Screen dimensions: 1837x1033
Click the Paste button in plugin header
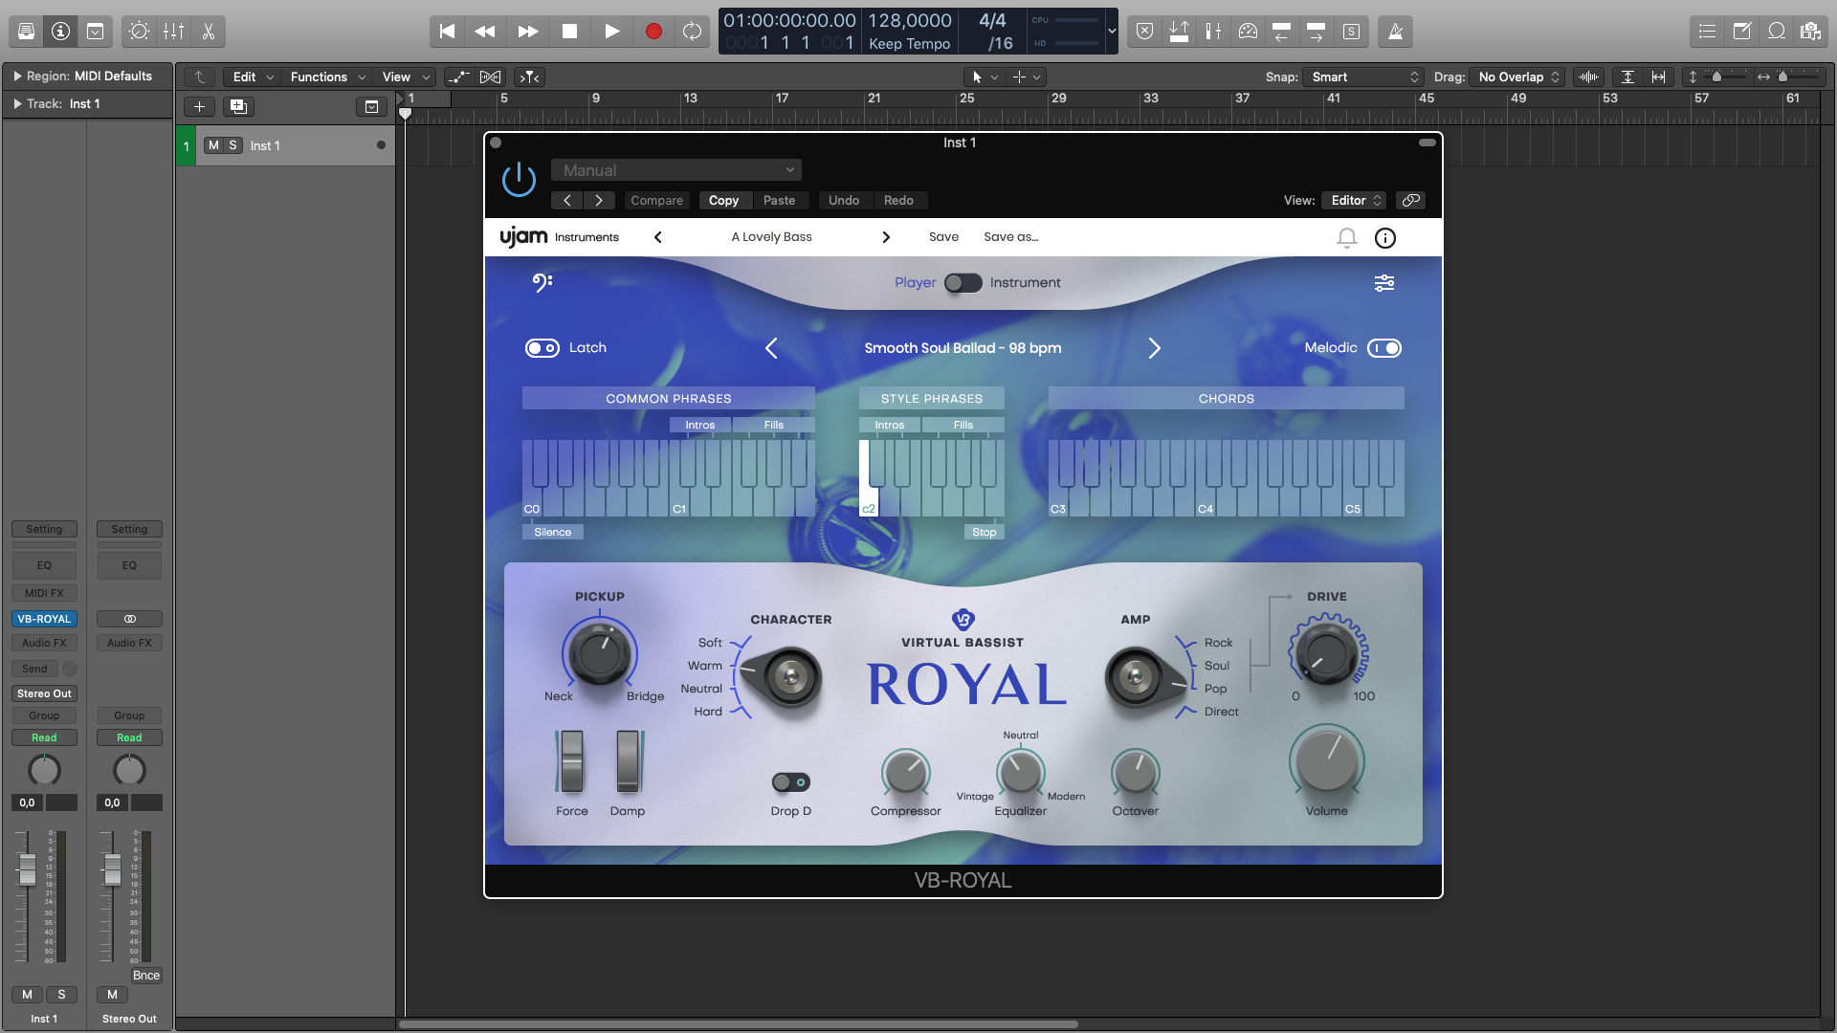click(779, 200)
